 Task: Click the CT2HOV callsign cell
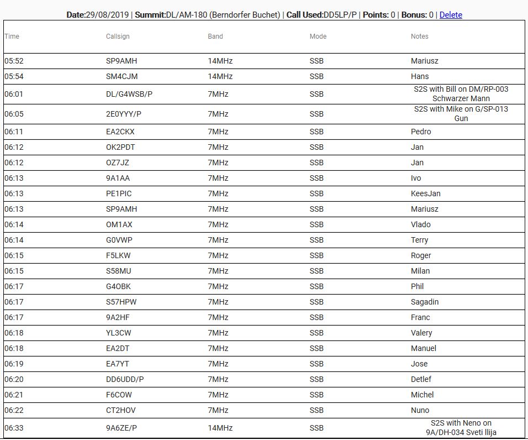pyautogui.click(x=120, y=410)
